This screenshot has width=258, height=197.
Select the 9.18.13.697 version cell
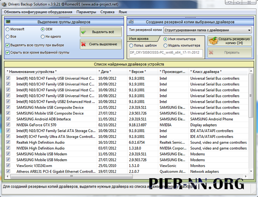click(137, 125)
